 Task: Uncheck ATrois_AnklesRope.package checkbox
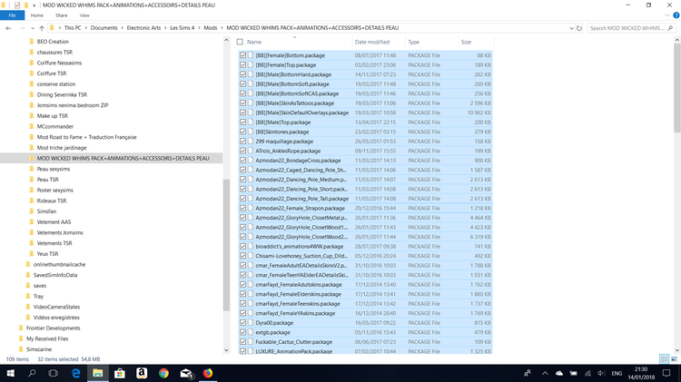click(242, 151)
